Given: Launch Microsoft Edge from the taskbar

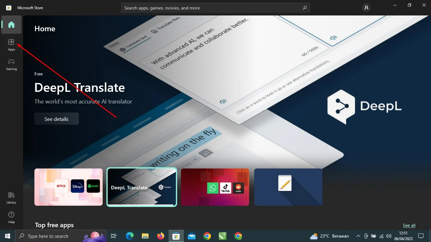Looking at the screenshot, I should (x=130, y=236).
